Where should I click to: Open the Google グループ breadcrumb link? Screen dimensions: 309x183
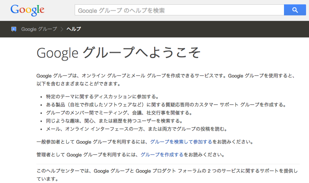coord(39,29)
